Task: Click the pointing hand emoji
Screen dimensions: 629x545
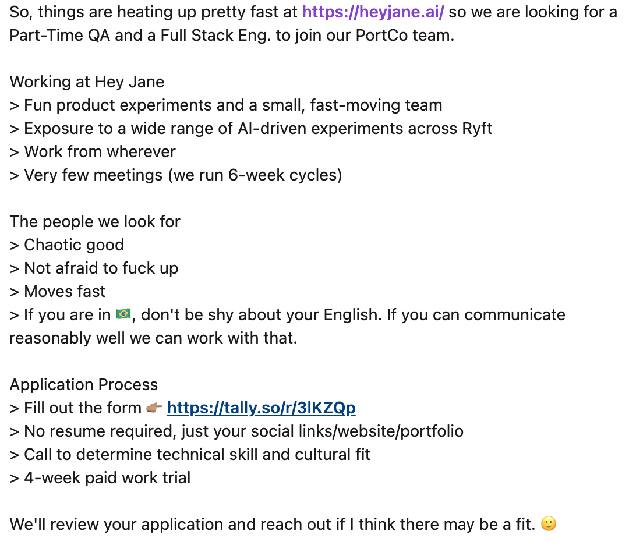Action: click(x=154, y=408)
